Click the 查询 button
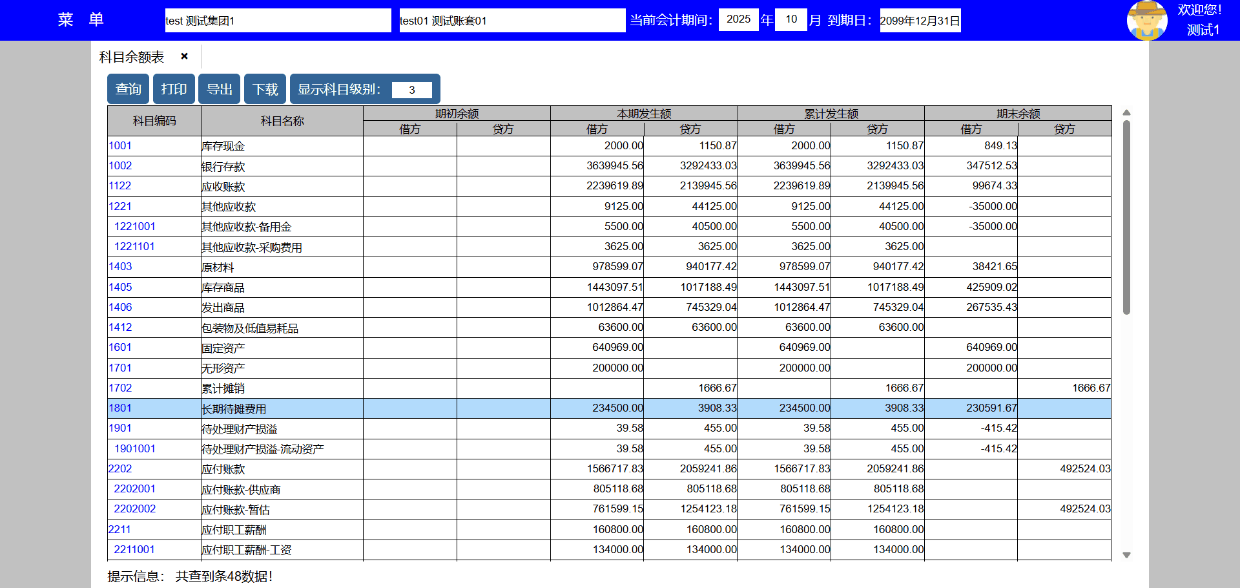This screenshot has width=1240, height=588. click(128, 89)
